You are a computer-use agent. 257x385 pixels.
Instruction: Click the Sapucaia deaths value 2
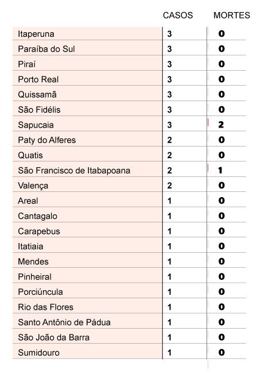(221, 125)
